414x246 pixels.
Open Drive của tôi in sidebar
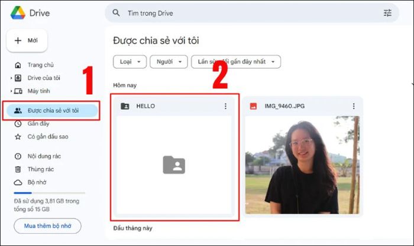click(x=44, y=78)
